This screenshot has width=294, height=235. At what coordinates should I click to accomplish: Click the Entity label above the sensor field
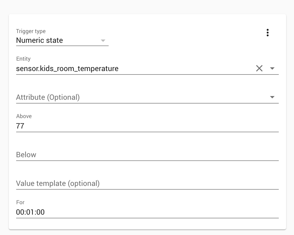(23, 59)
